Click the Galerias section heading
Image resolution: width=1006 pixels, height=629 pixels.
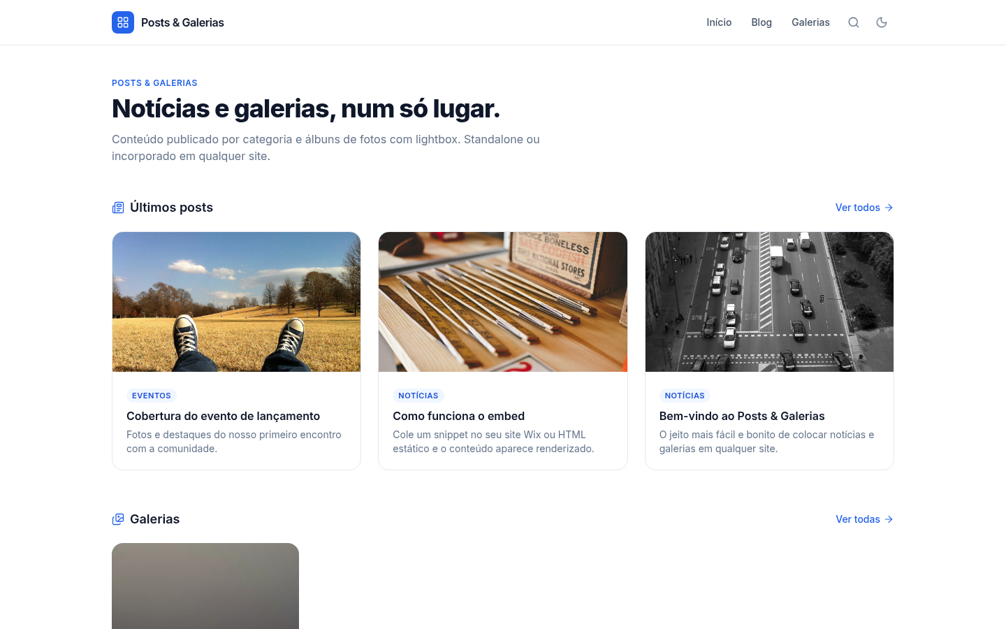(154, 519)
